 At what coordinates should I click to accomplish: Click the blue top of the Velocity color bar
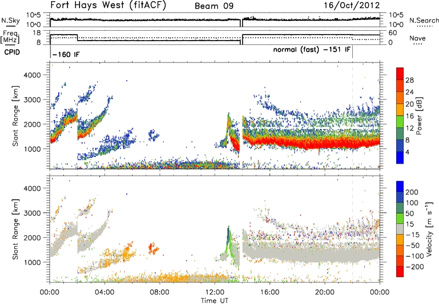point(400,187)
